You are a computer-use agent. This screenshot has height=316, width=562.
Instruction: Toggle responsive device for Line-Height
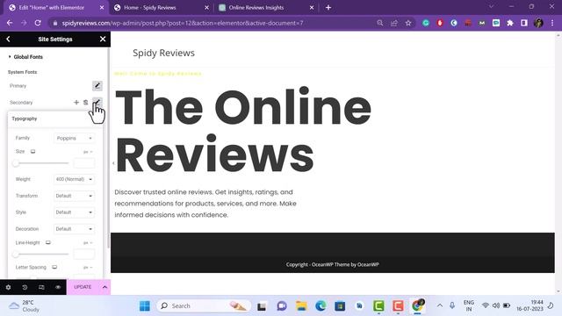pos(48,242)
